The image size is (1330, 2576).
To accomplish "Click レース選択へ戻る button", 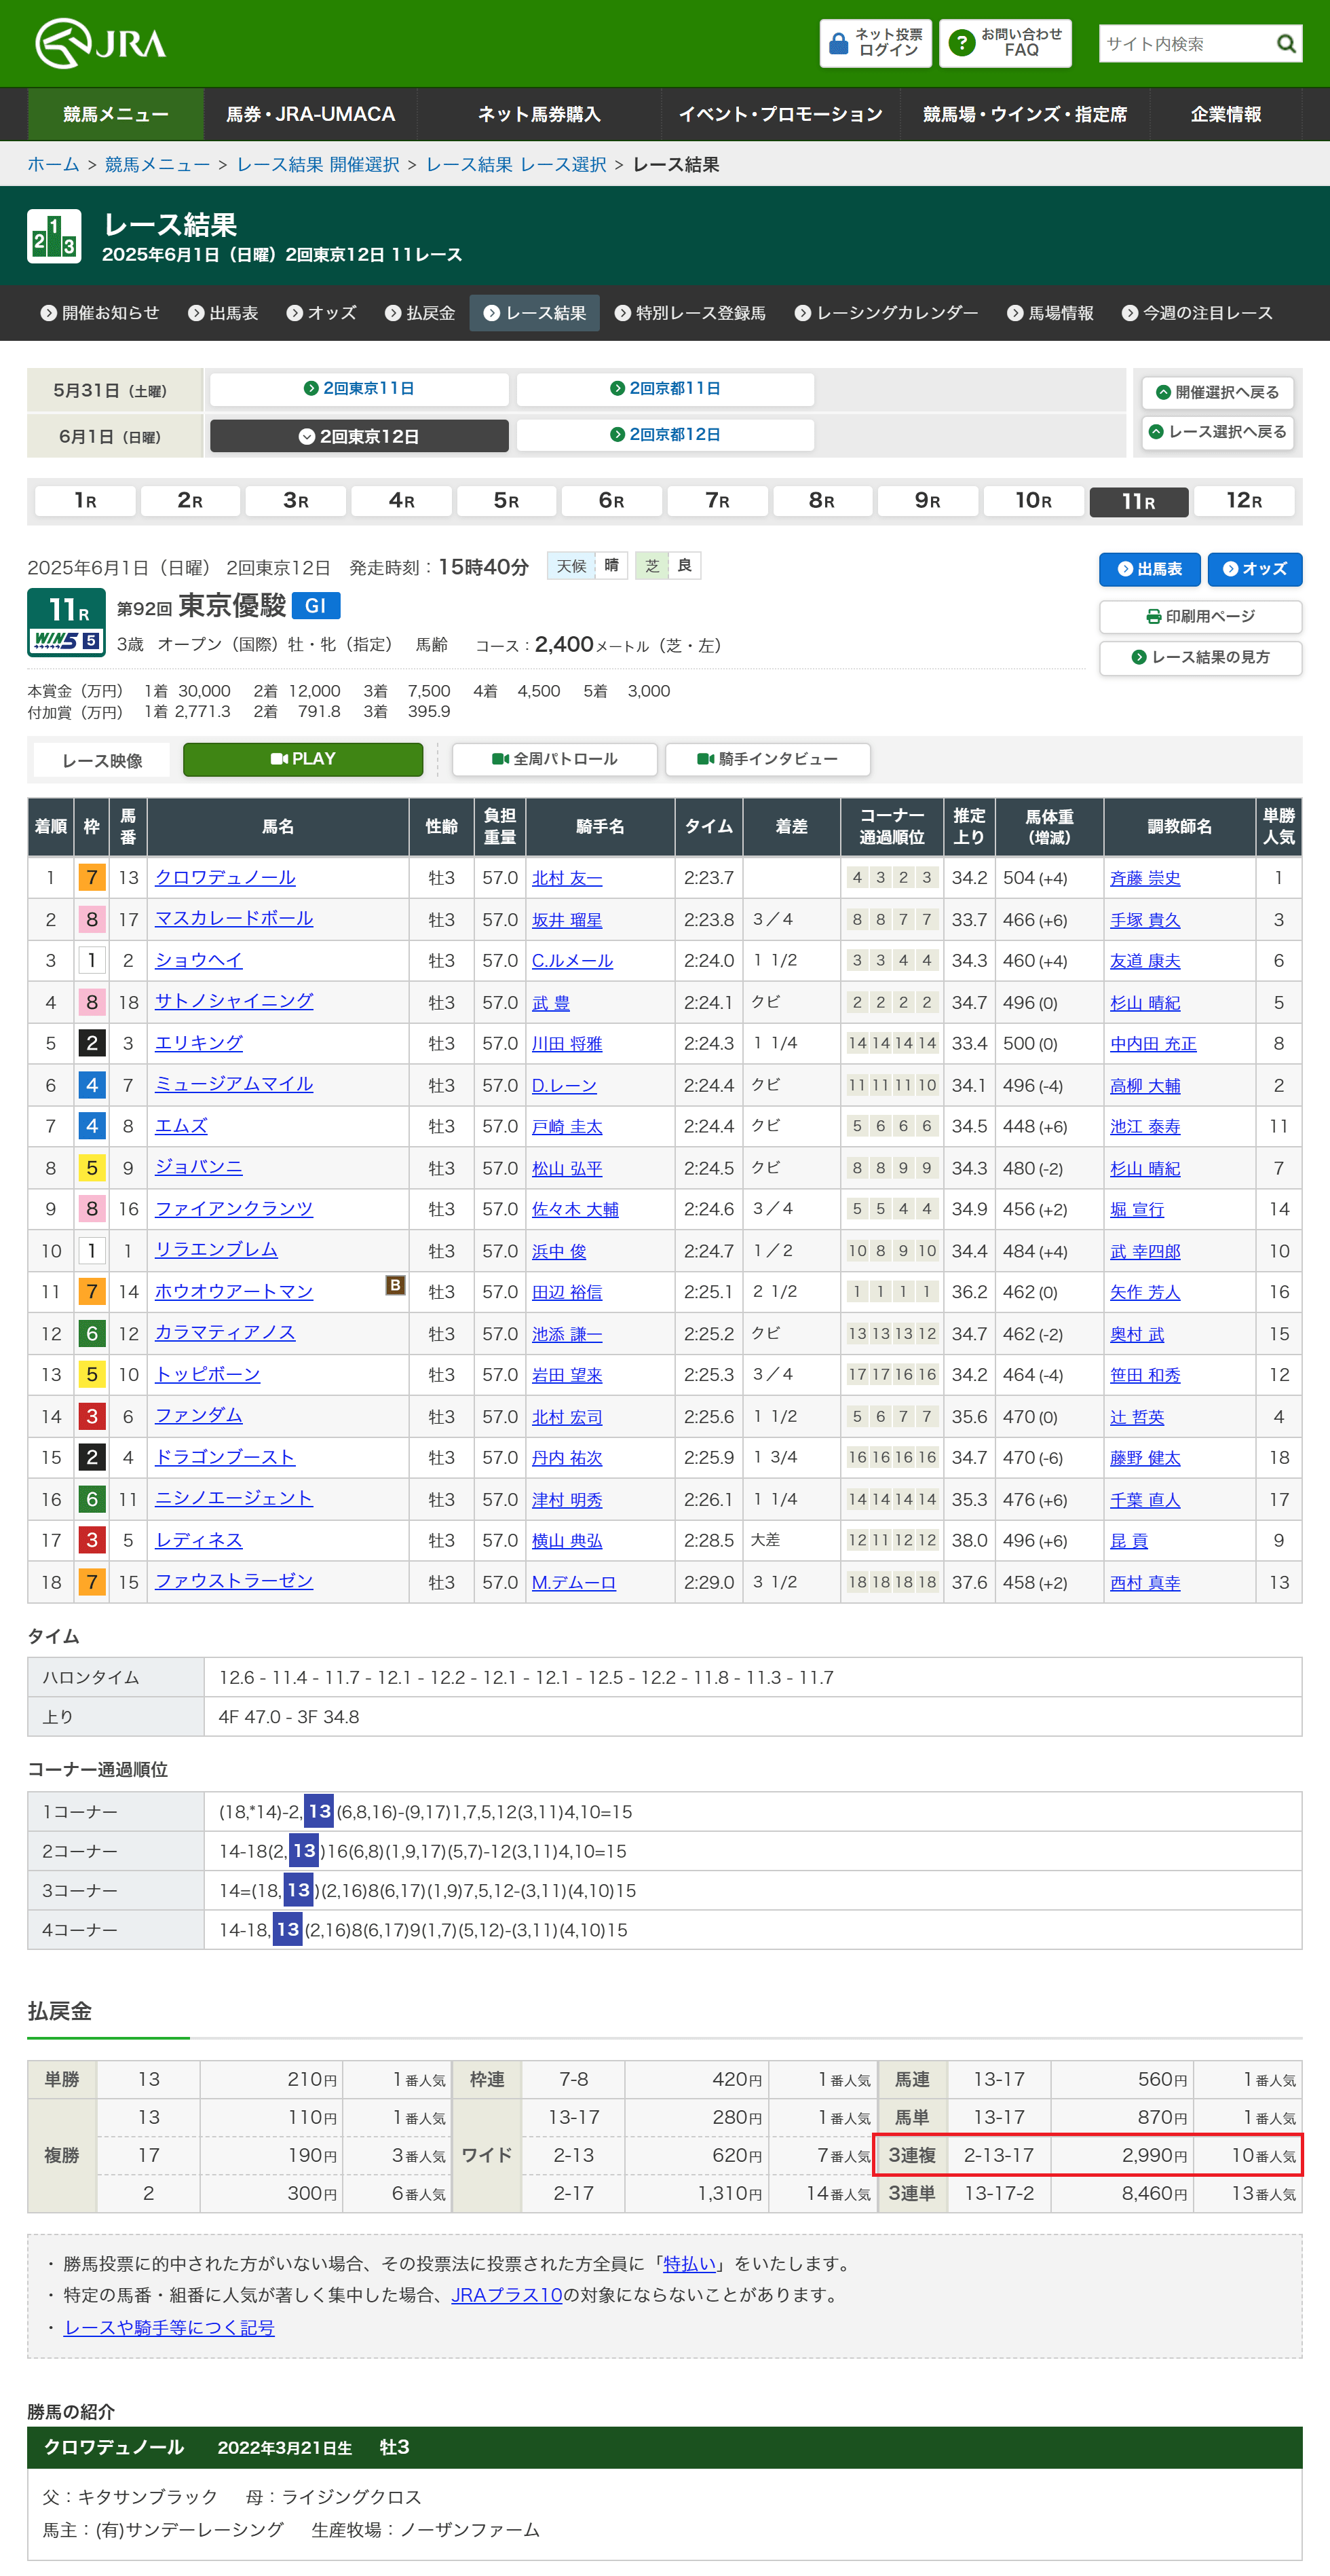I will click(x=1217, y=432).
